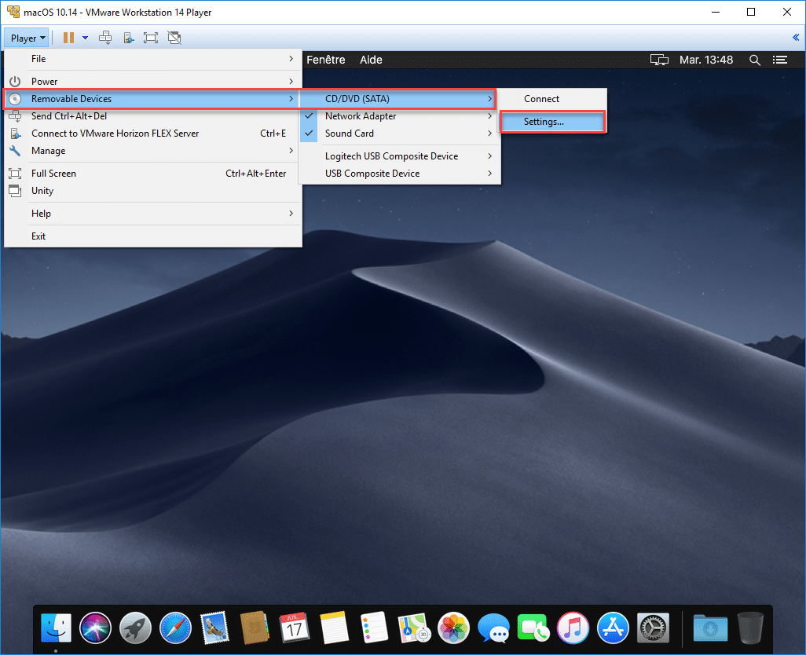Open CD/DVD Settings... option
Viewport: 806px width, 655px height.
pyautogui.click(x=552, y=122)
